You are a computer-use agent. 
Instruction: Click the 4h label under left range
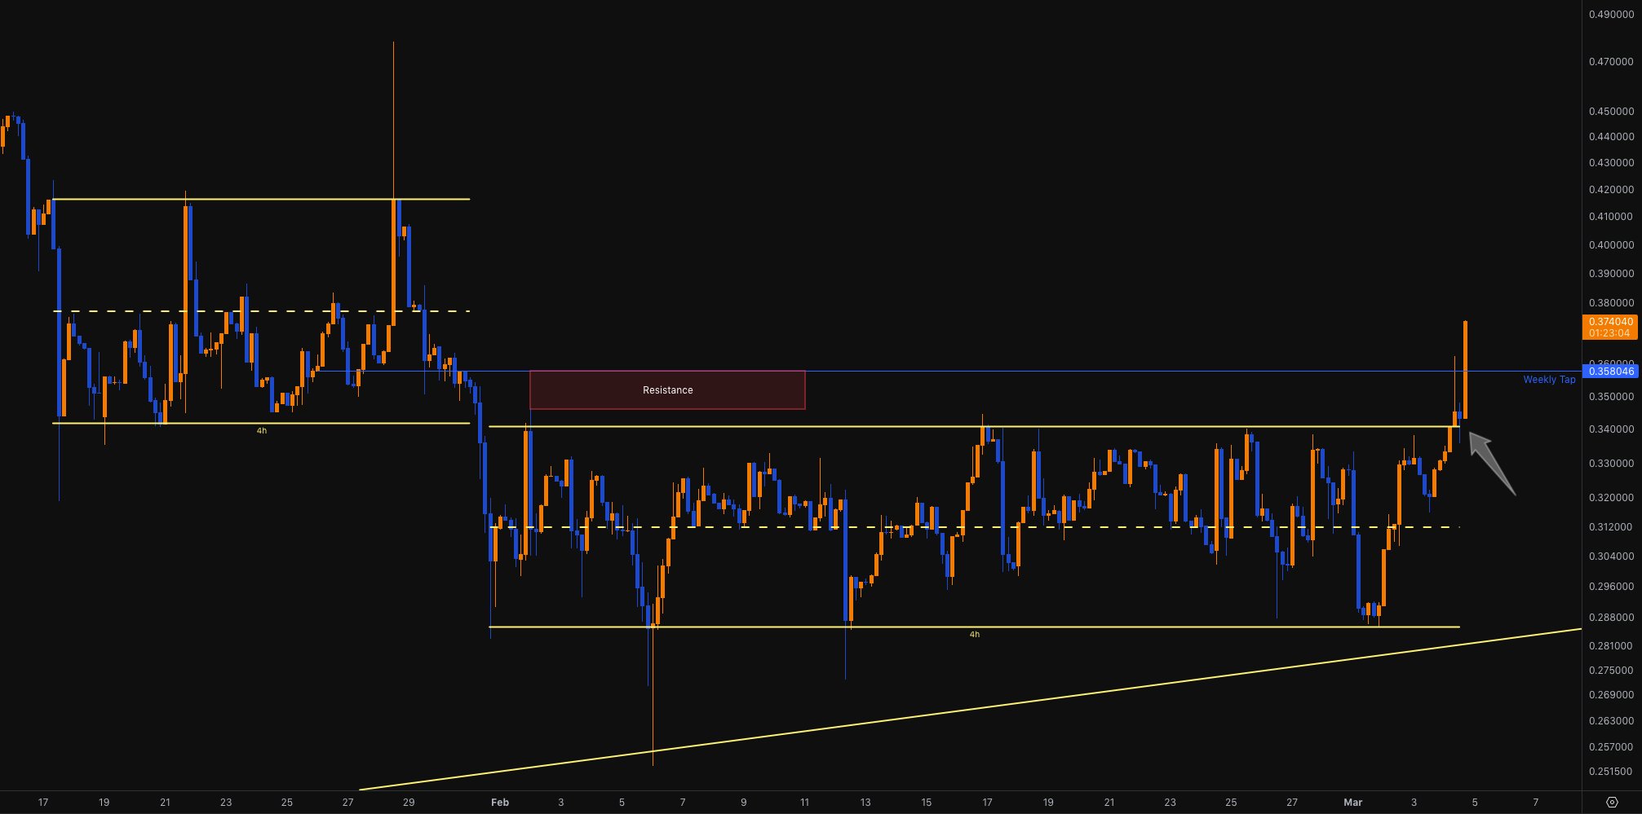[x=261, y=430]
